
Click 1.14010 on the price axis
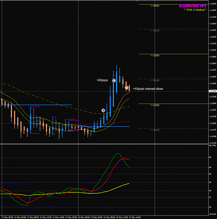[x=213, y=4]
